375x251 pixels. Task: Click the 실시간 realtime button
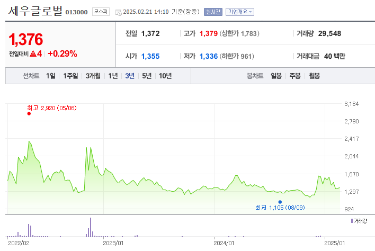pyautogui.click(x=213, y=12)
